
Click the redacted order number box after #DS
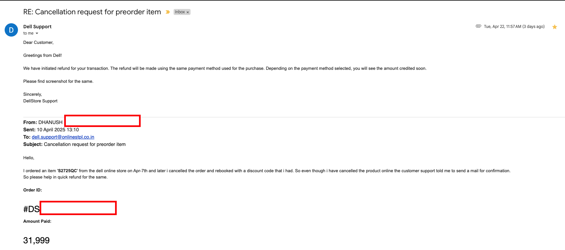click(78, 208)
